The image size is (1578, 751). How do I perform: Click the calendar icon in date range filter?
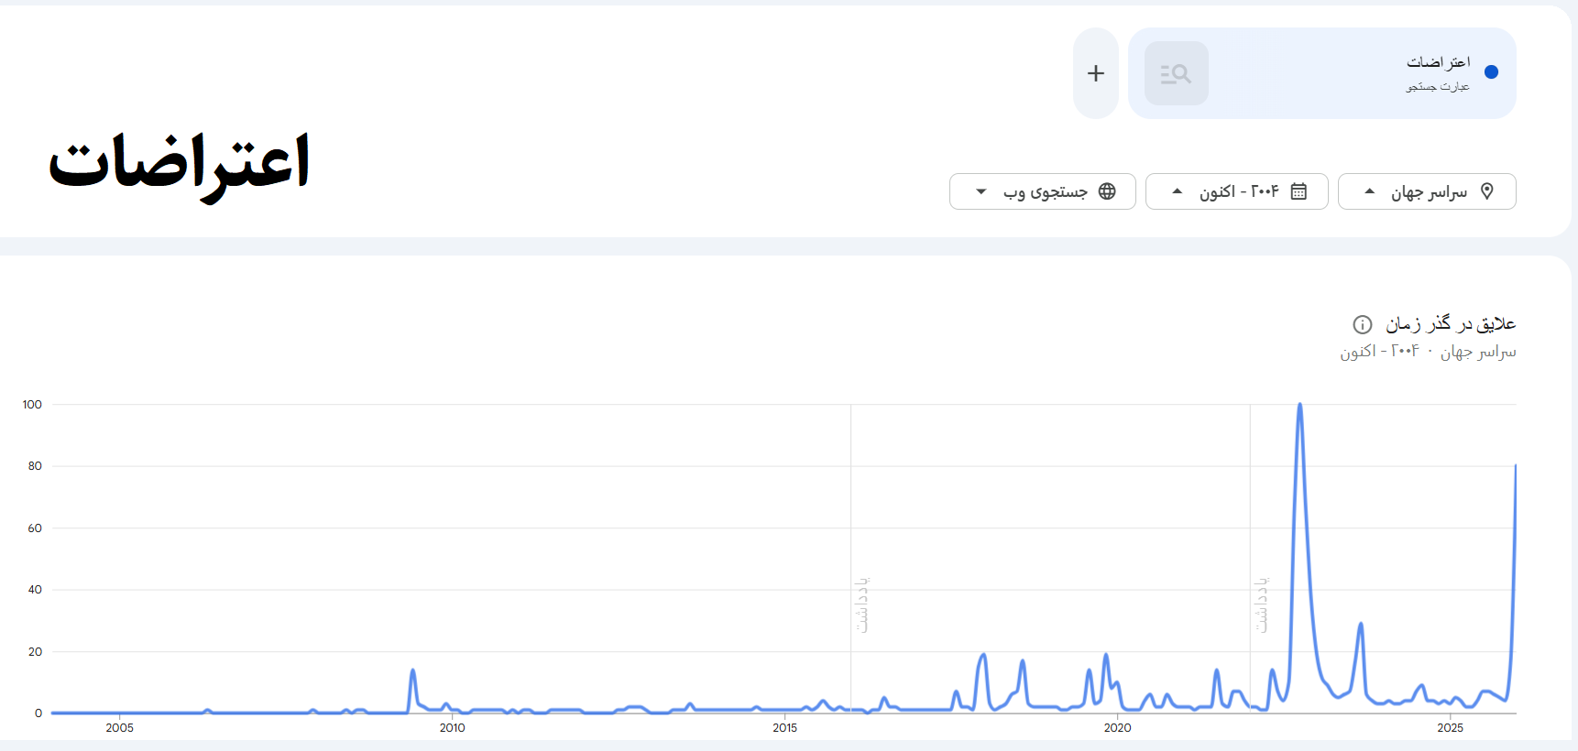tap(1299, 191)
